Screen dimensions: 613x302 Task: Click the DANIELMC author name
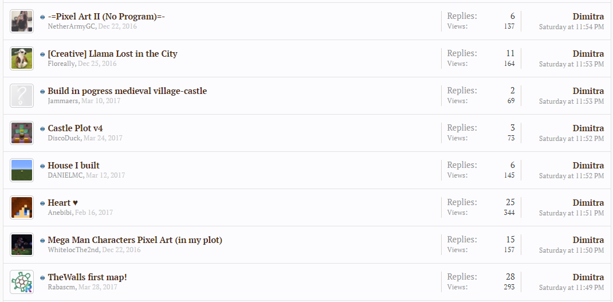(x=65, y=175)
